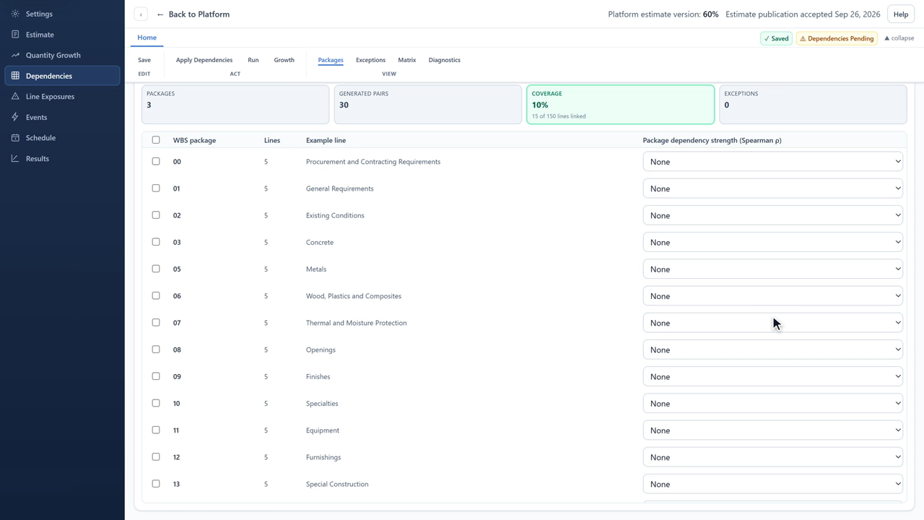Switch to the Home ribbon tab

tap(147, 38)
